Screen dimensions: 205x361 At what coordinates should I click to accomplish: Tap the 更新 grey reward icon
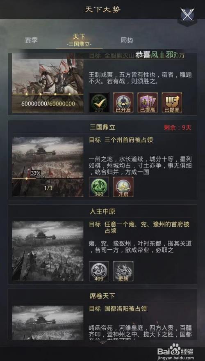[x=123, y=271]
